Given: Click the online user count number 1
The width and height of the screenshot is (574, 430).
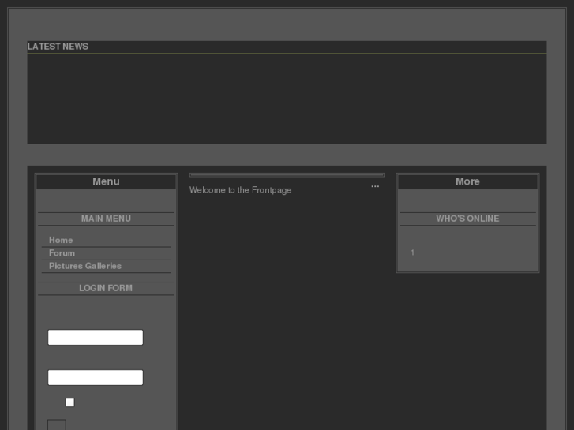Looking at the screenshot, I should (412, 252).
